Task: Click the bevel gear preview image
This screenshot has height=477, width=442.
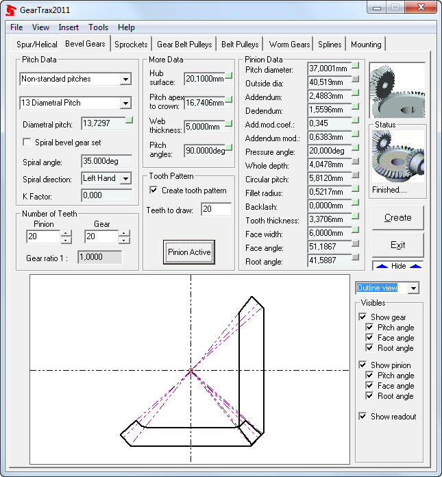Action: [397, 90]
